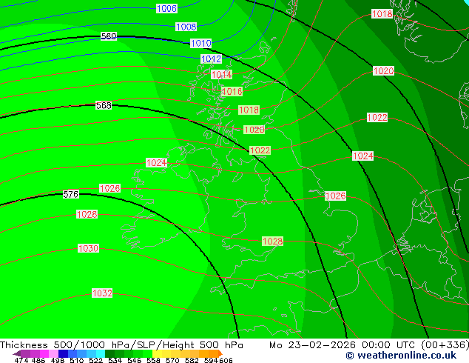Screen dimensions: 469x363
Task: Click the yellow legend swatch after 558
Action: (x=158, y=353)
